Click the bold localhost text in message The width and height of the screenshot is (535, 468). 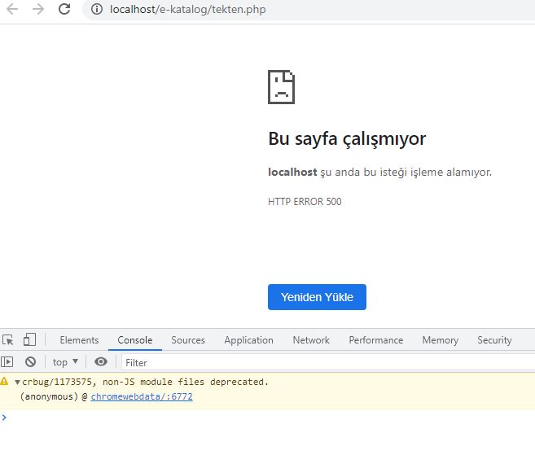pos(292,172)
